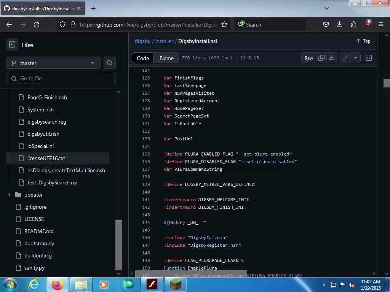Open the updater folder
Viewport: 390px width, 292px height.
point(34,195)
